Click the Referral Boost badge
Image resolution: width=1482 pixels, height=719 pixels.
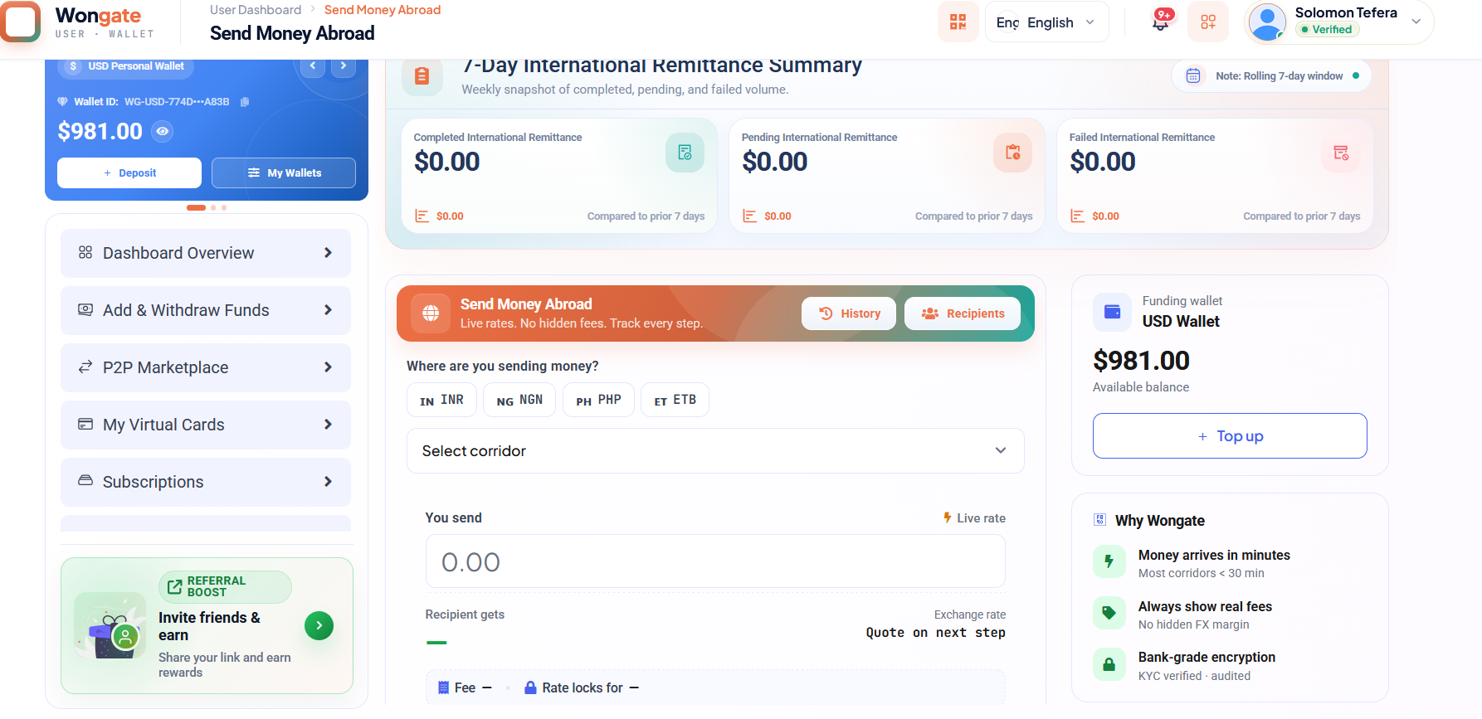[x=225, y=586]
